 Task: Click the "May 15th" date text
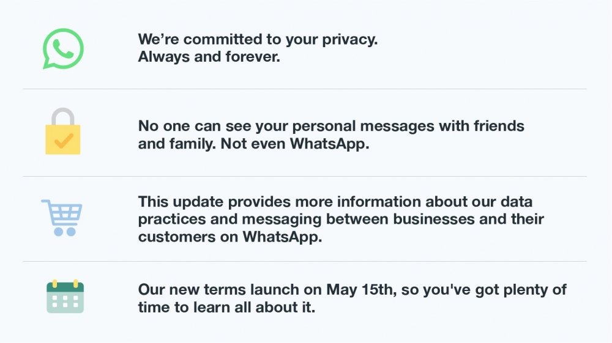(x=361, y=290)
